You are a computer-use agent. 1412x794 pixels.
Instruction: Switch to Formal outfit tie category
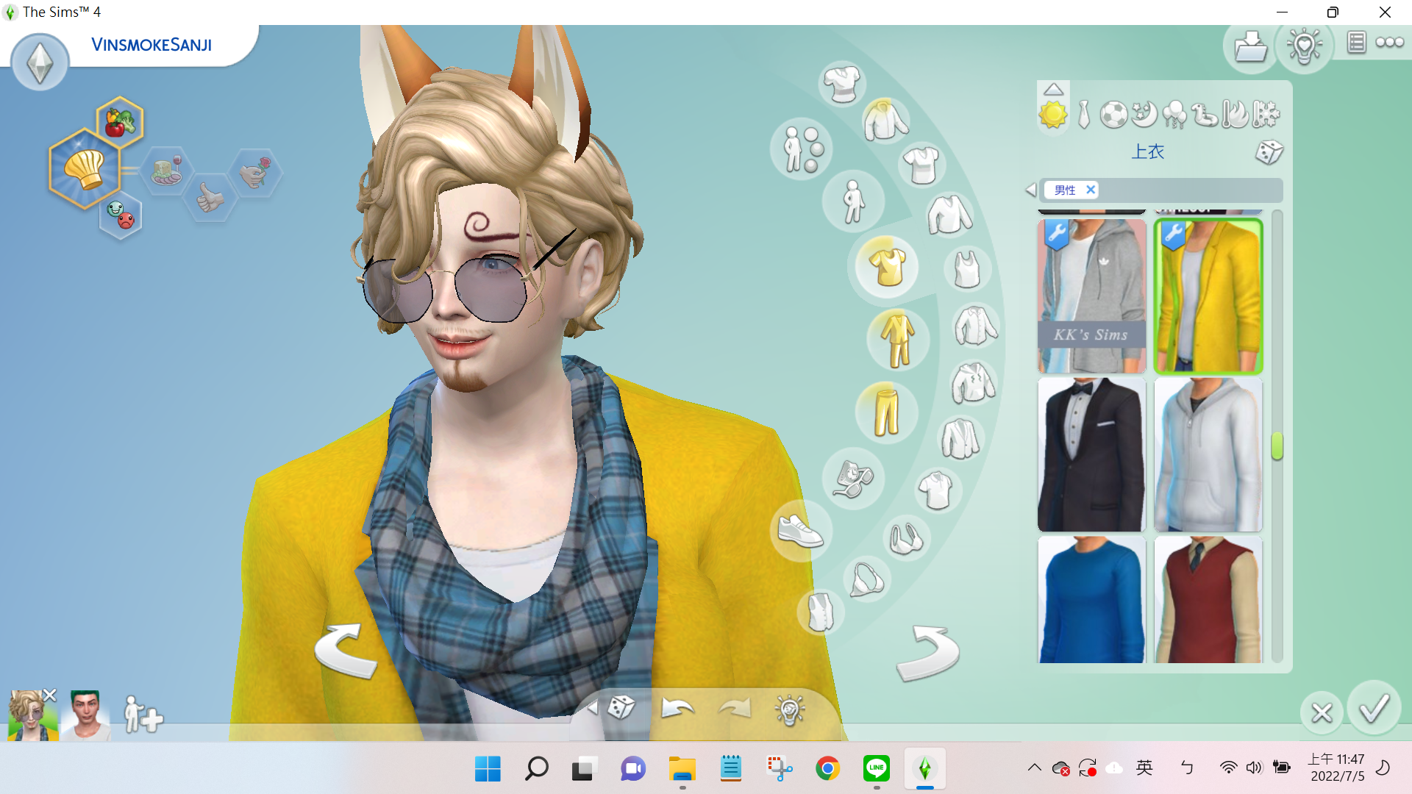1084,115
